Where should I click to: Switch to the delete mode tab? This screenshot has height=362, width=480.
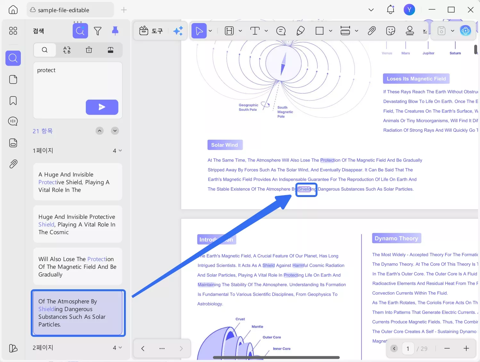89,50
